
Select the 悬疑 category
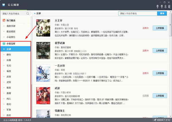[x=9, y=93]
